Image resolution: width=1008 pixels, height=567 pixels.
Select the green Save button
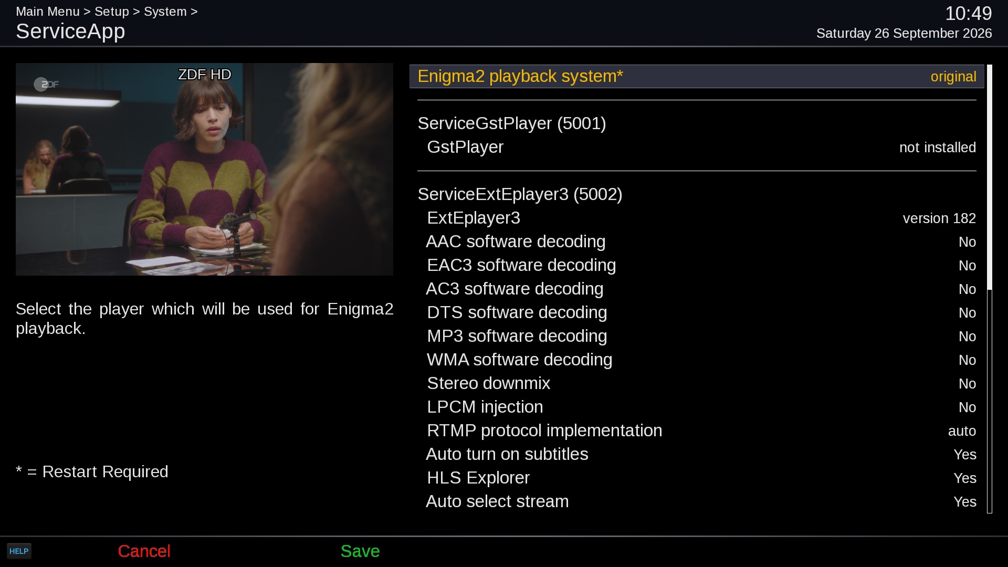(x=360, y=551)
